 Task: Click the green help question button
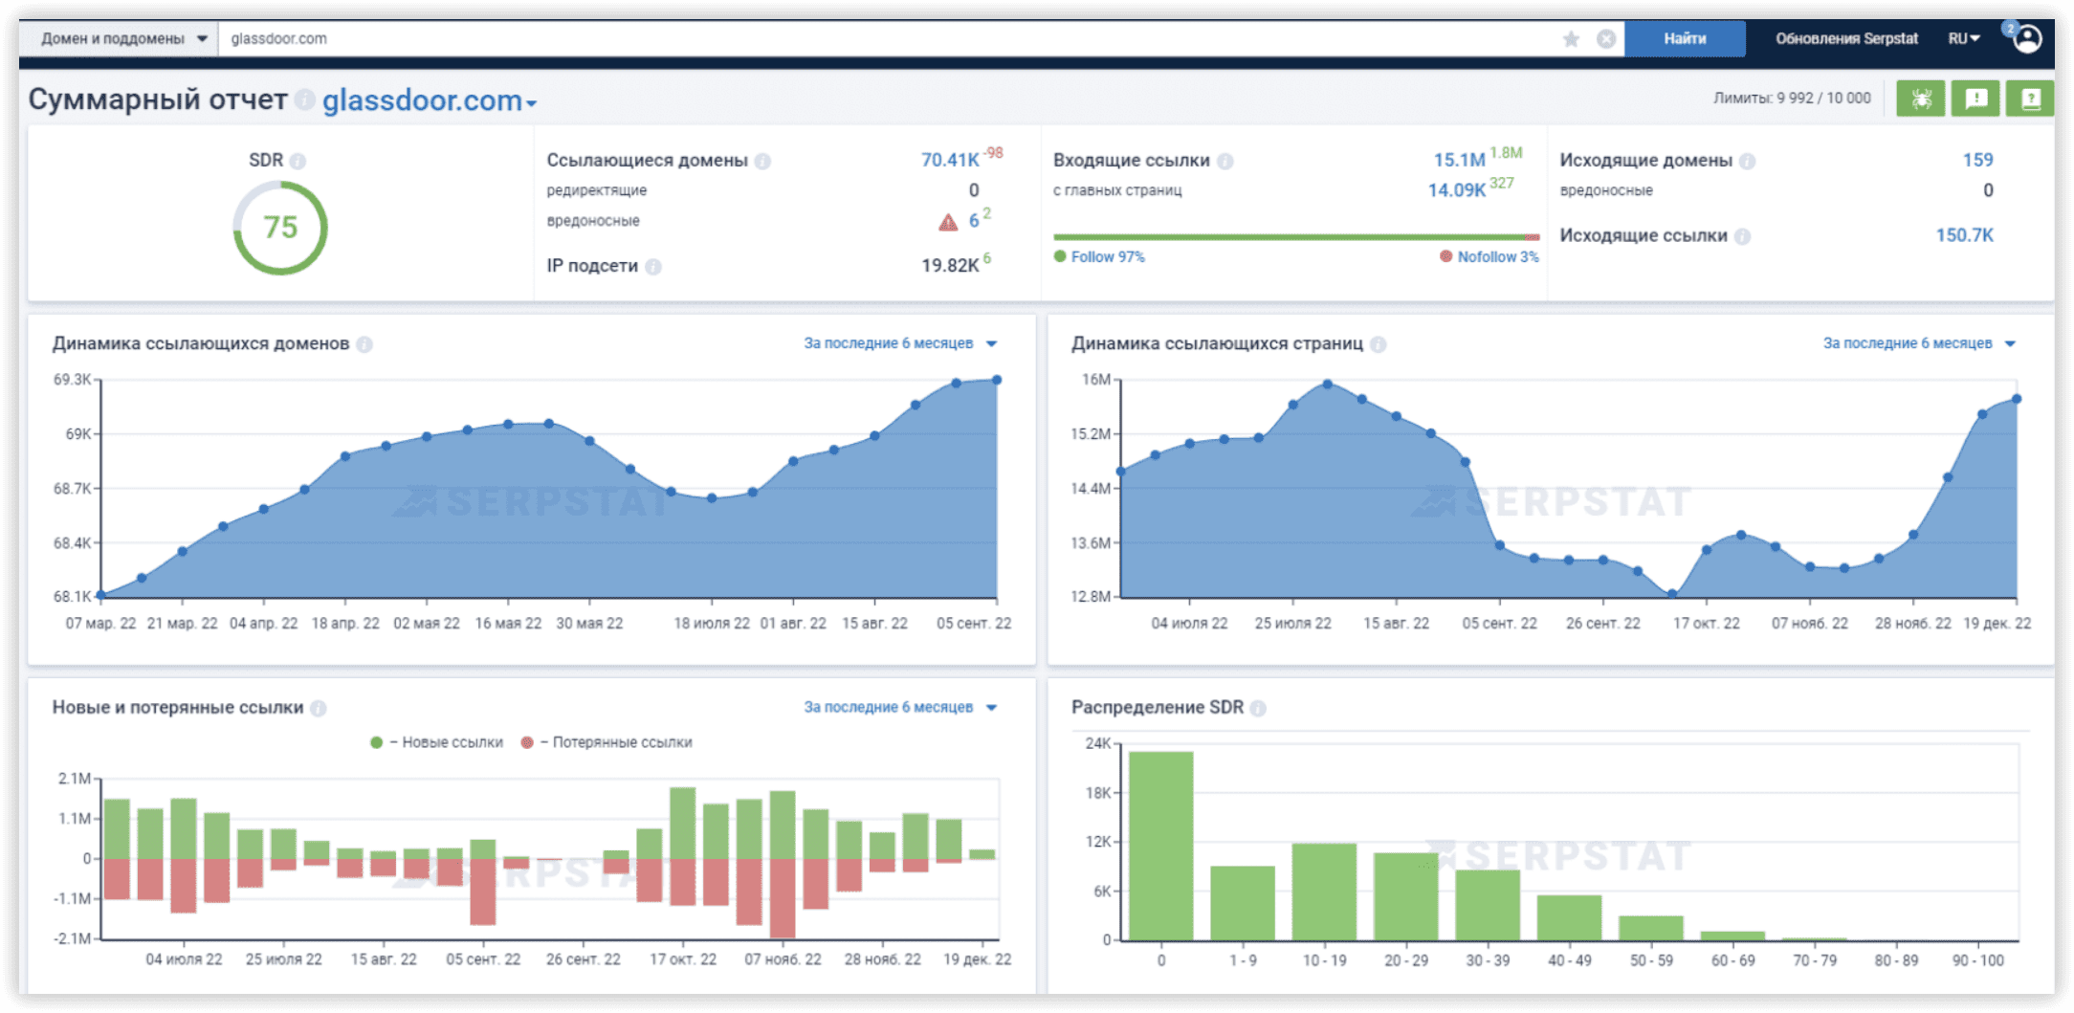click(2031, 99)
